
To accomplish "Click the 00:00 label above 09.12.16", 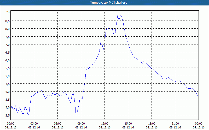I will (x=199, y=124).
